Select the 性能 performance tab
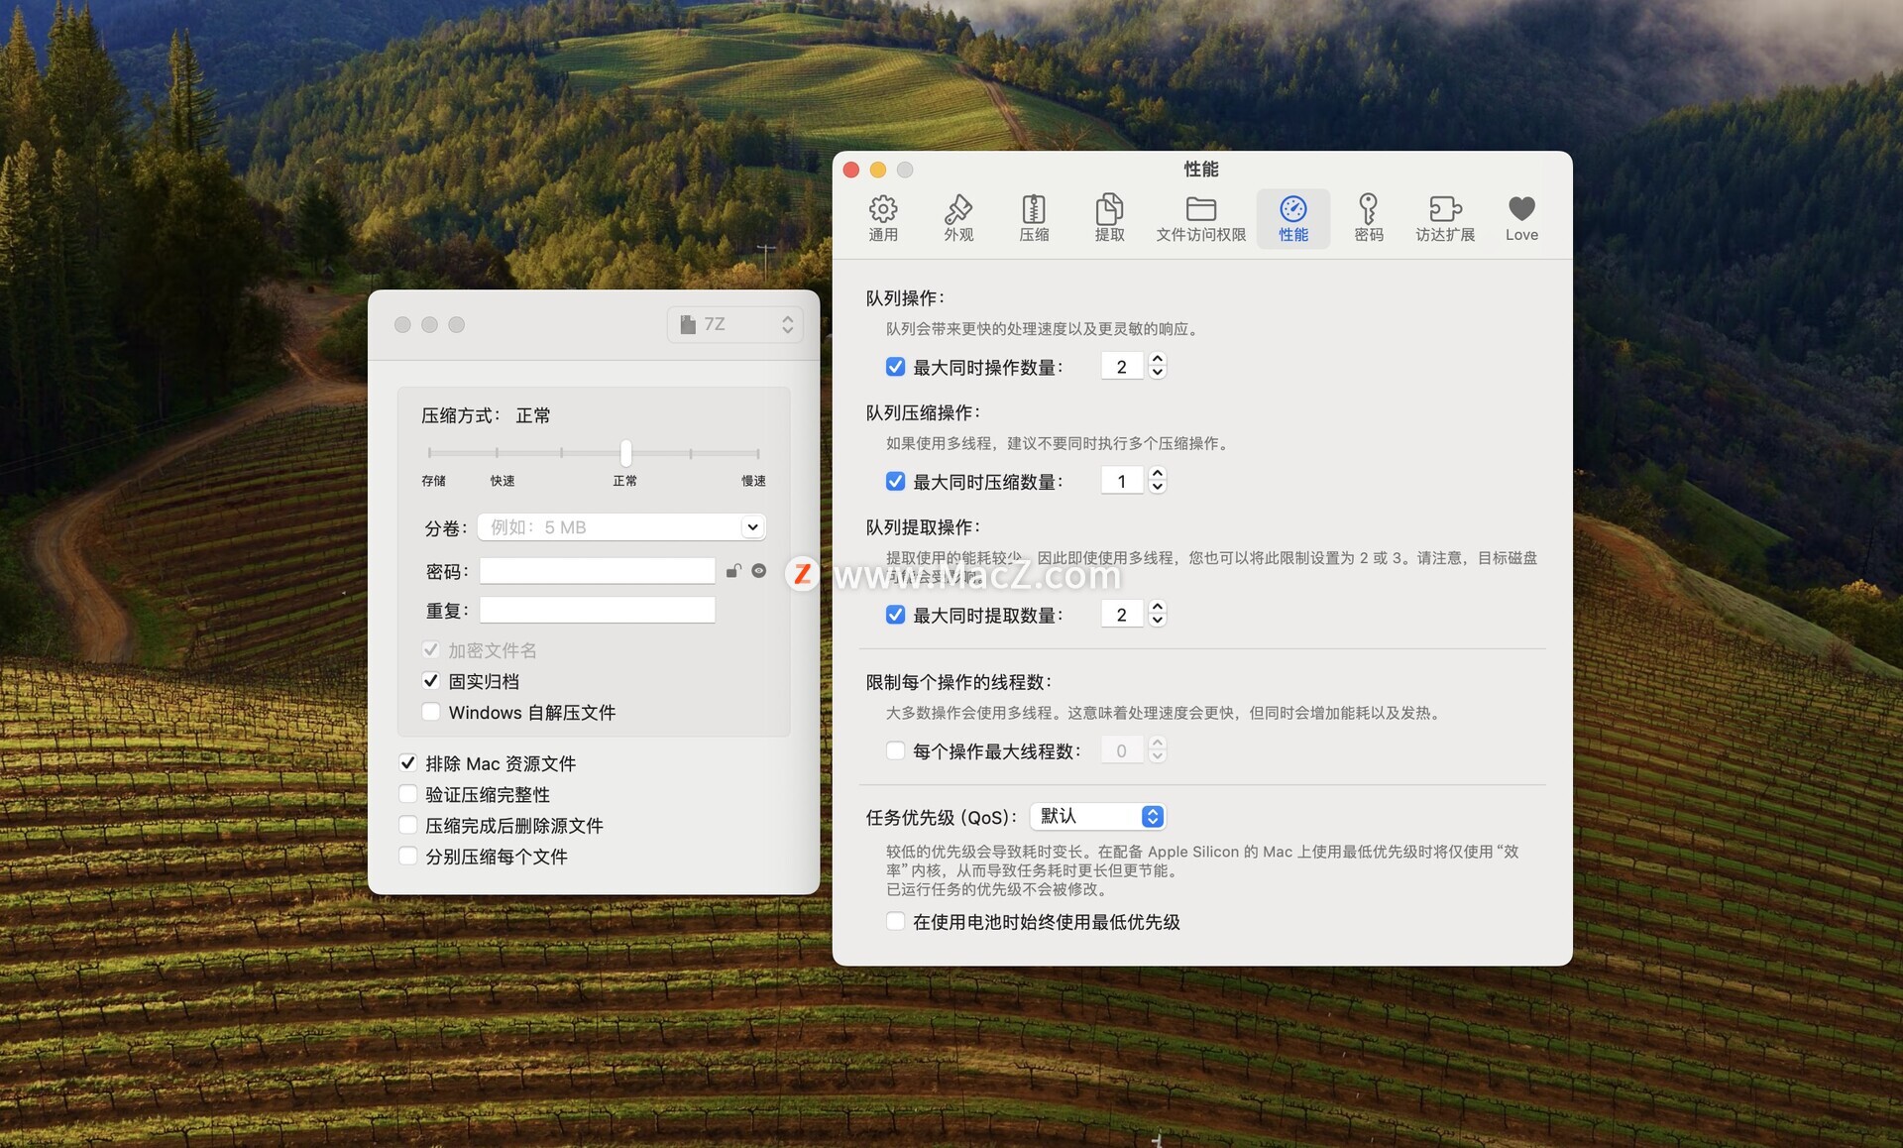Screen dimensions: 1903x1148 point(1293,218)
